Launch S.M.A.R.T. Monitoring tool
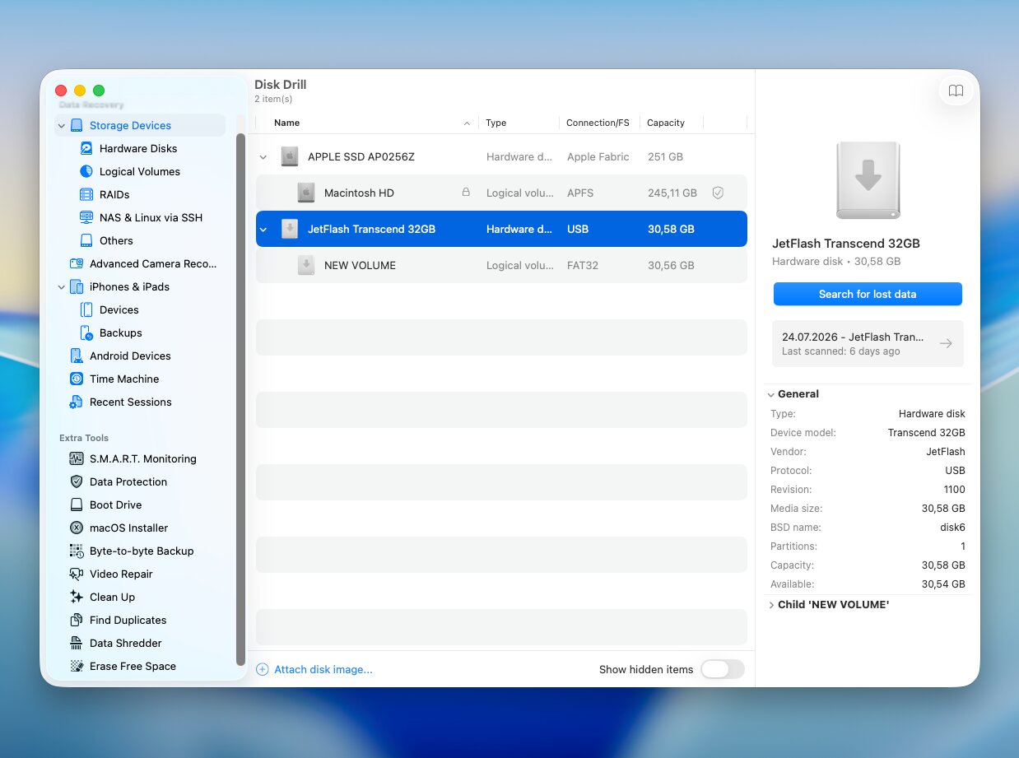 [133, 458]
